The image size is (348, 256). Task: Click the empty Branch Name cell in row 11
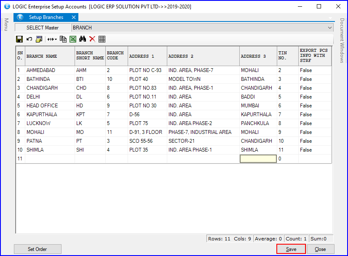point(50,159)
